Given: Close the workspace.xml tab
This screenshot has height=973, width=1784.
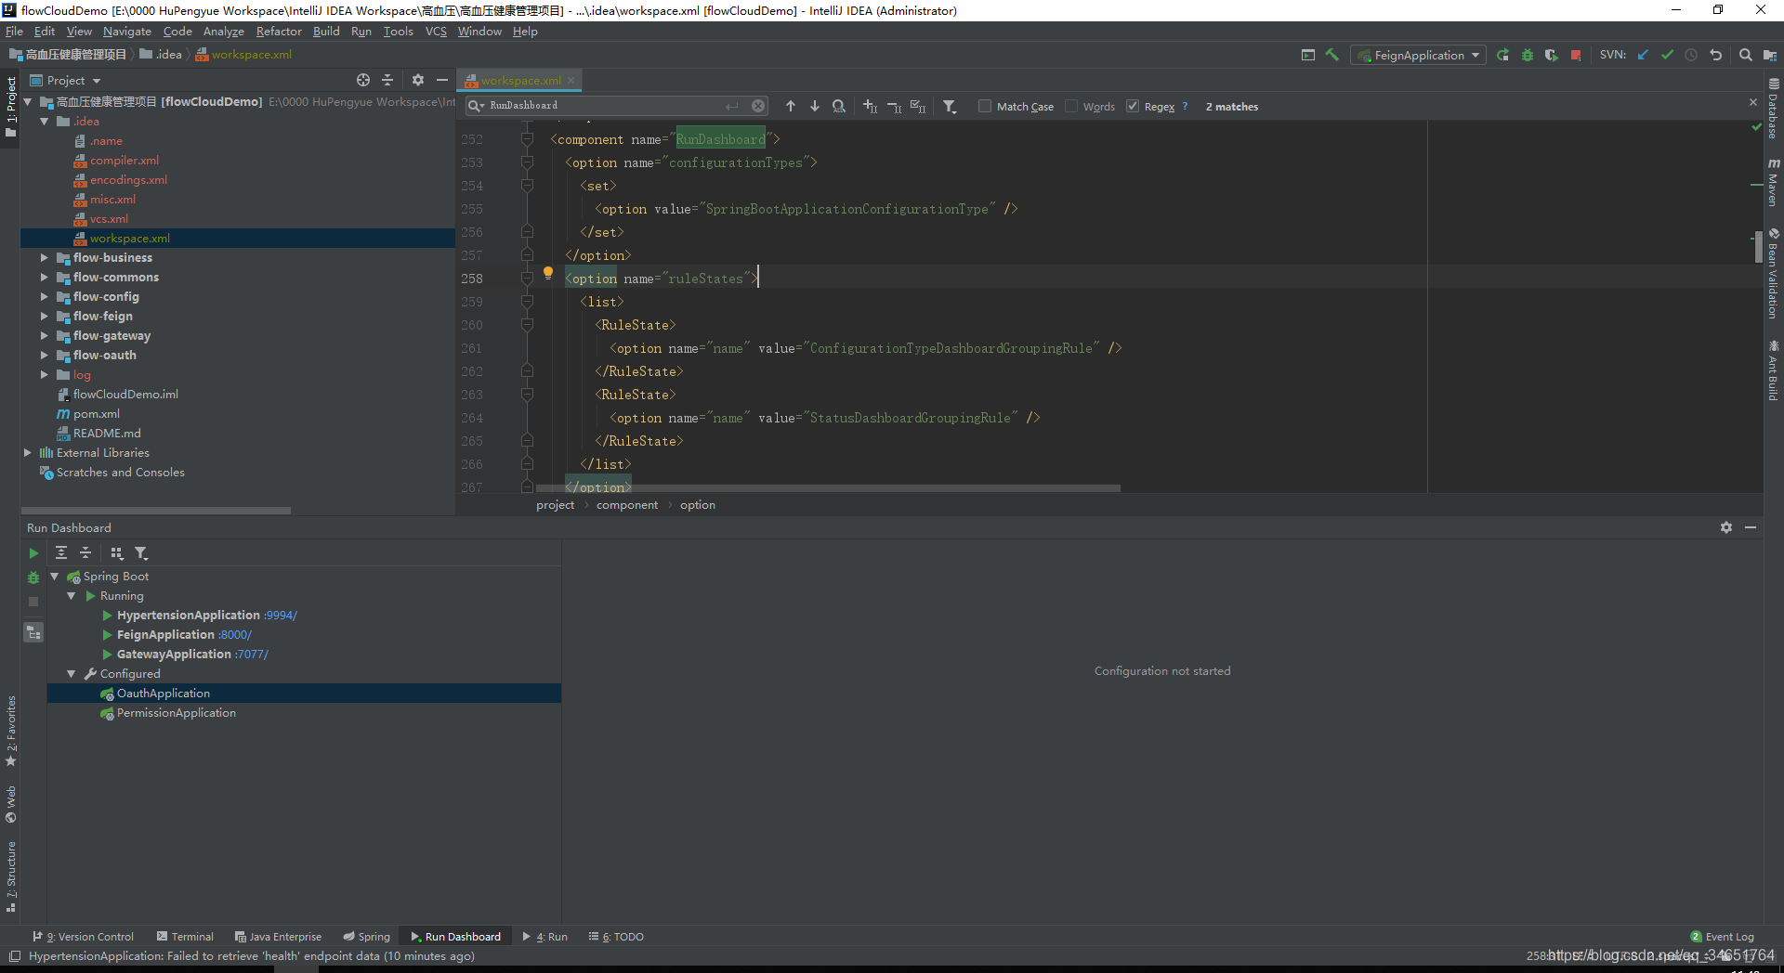Looking at the screenshot, I should 571,80.
